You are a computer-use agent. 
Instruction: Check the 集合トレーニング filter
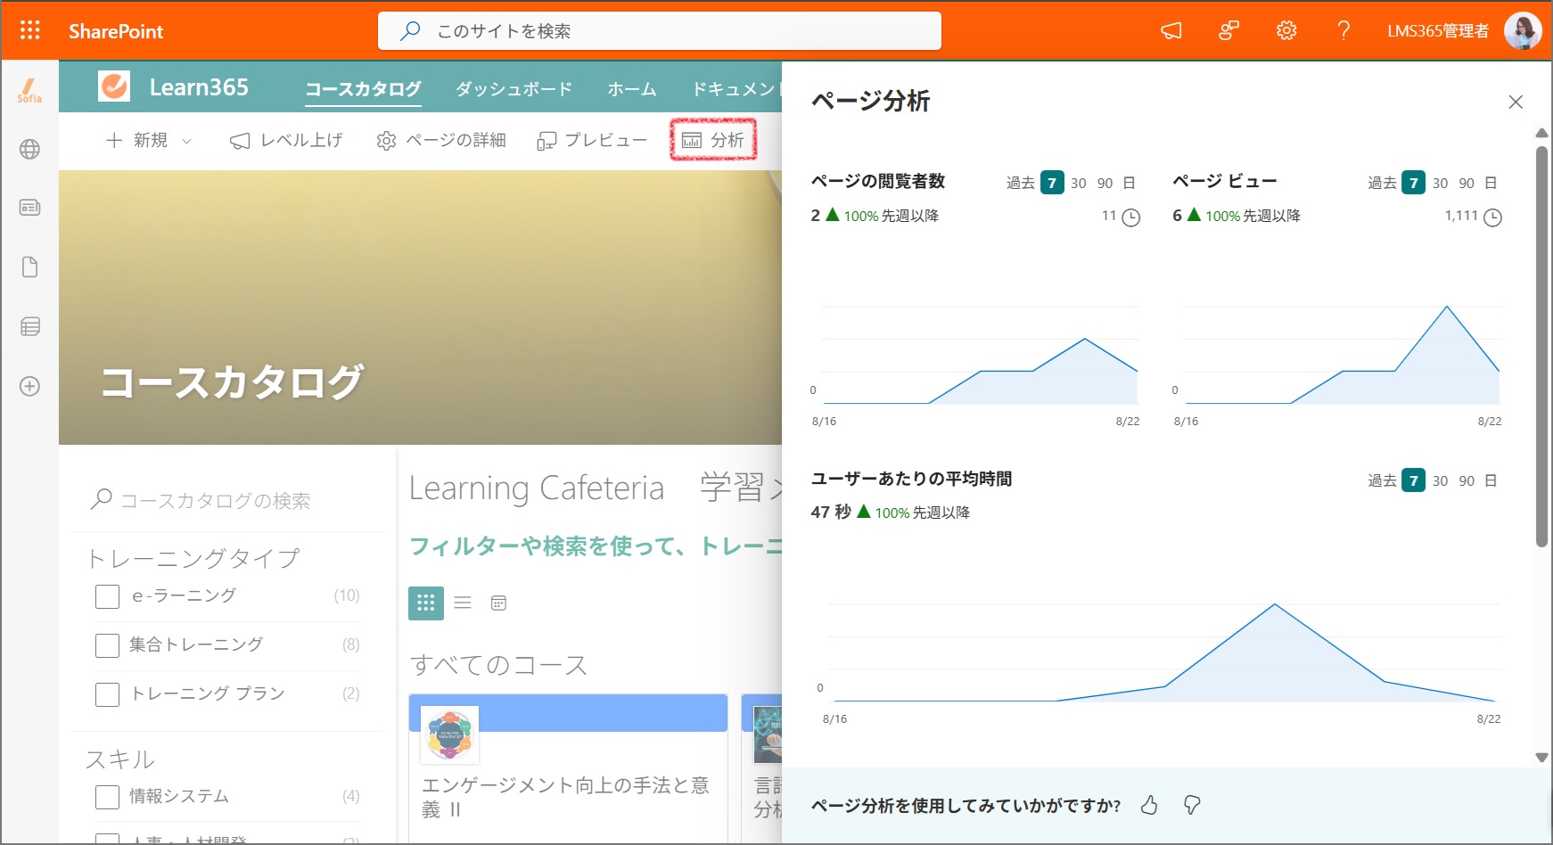click(x=107, y=645)
